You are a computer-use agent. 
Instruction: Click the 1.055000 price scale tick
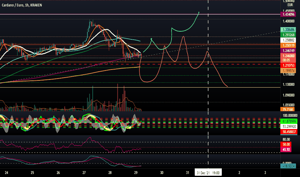[288, 105]
